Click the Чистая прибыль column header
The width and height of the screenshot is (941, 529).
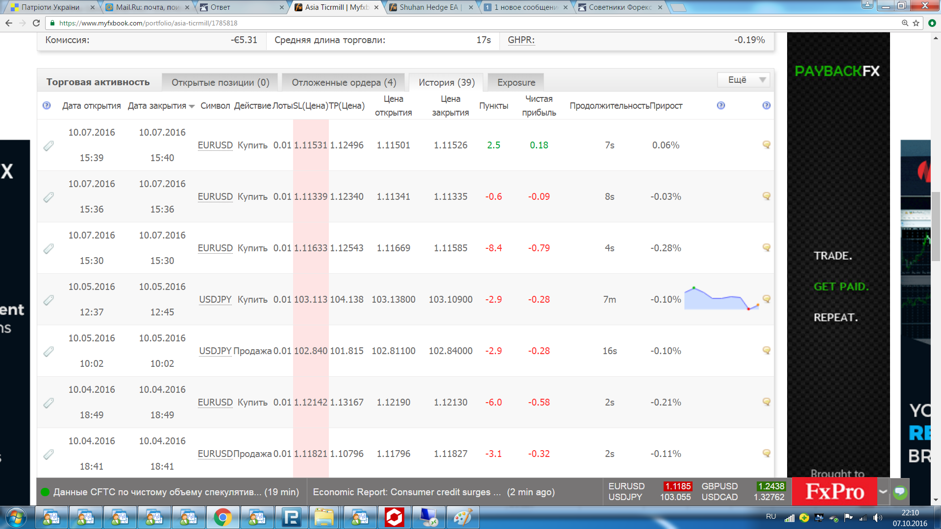coord(539,106)
